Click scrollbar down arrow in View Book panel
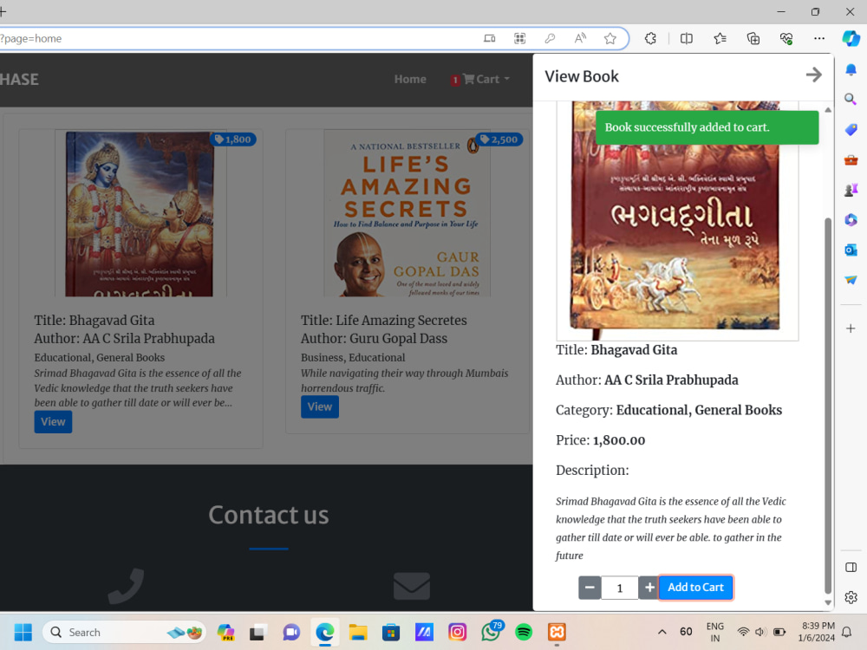Viewport: 867px width, 650px height. (x=828, y=602)
